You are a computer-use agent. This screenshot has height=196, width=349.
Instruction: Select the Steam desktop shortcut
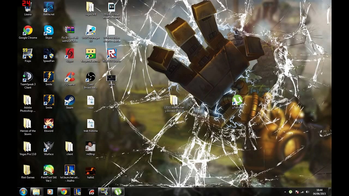70,102
